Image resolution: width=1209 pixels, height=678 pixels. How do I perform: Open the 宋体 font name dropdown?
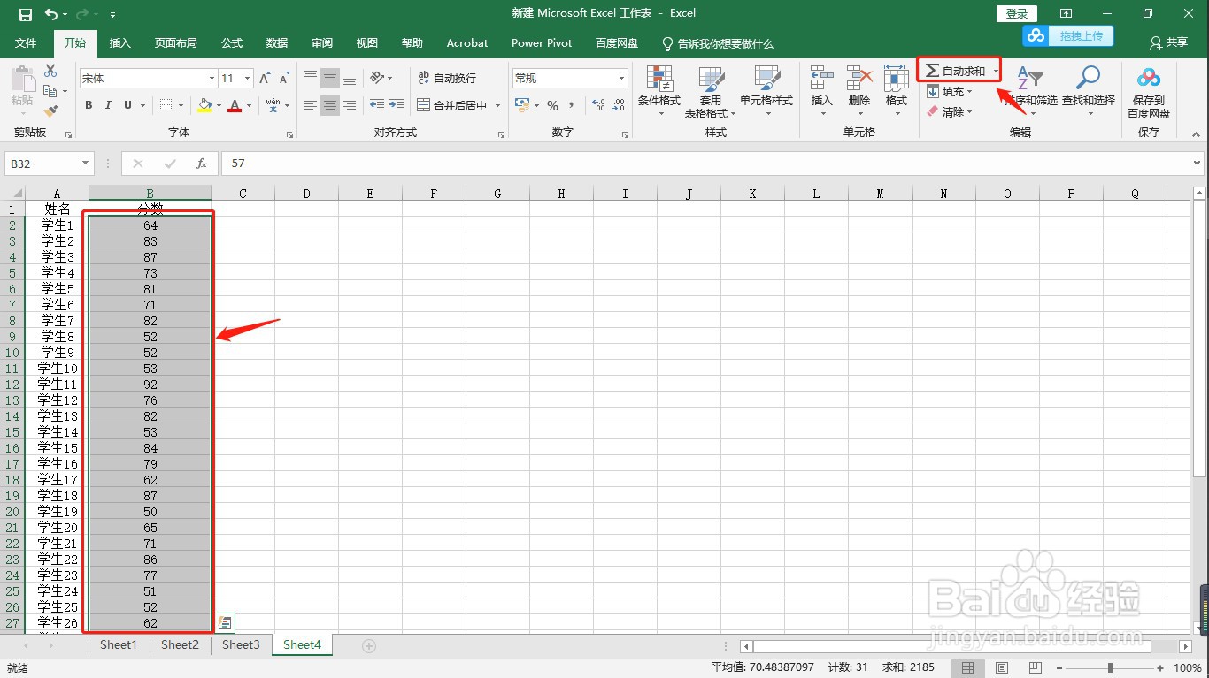(x=212, y=79)
